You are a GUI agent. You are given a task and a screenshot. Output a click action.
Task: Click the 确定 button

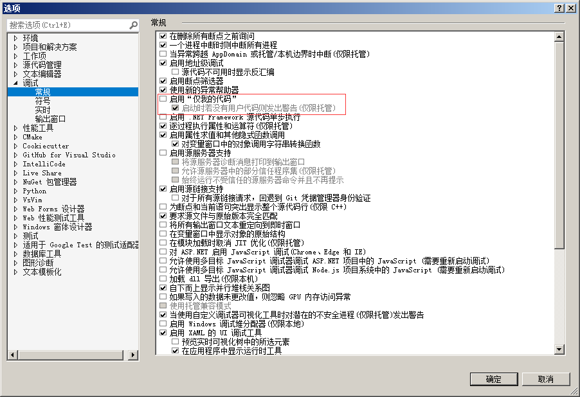[x=494, y=379]
